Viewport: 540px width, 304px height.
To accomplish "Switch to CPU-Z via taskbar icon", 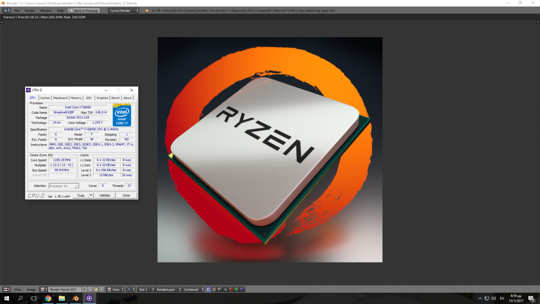I will click(90, 298).
